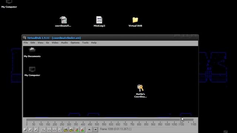Screen dimensions: 237x133
Task: Click the Play input preview button
Action: click(x=31, y=130)
